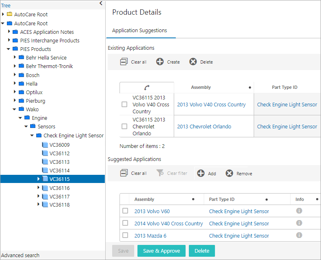
Task: Click the Part Type ID header in Existing Applications
Action: click(x=285, y=87)
